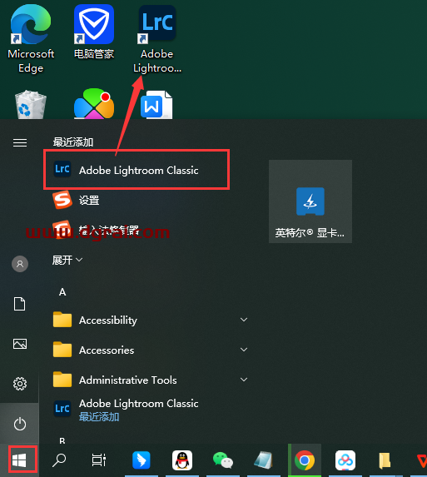Open Adobe Lightroom desktop shortcut
This screenshot has height=477, width=427.
pyautogui.click(x=157, y=38)
